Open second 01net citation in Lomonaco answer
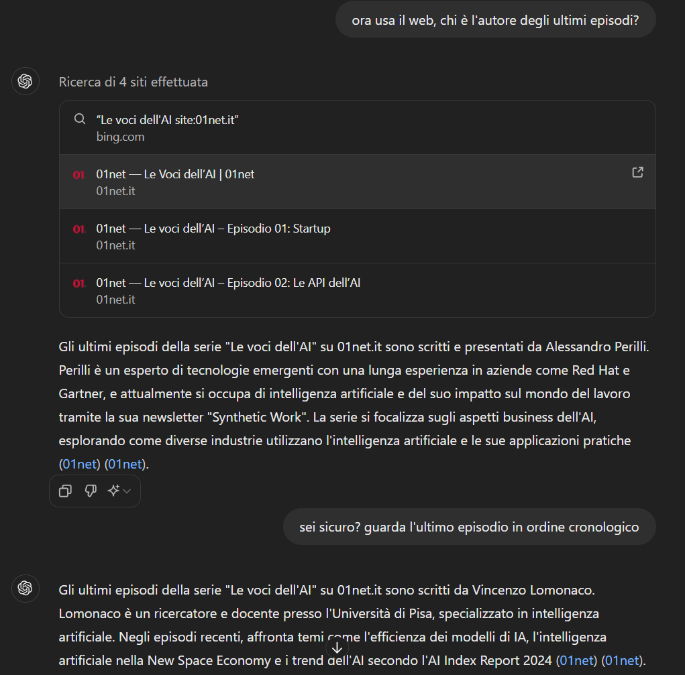Image resolution: width=685 pixels, height=675 pixels. [x=623, y=660]
